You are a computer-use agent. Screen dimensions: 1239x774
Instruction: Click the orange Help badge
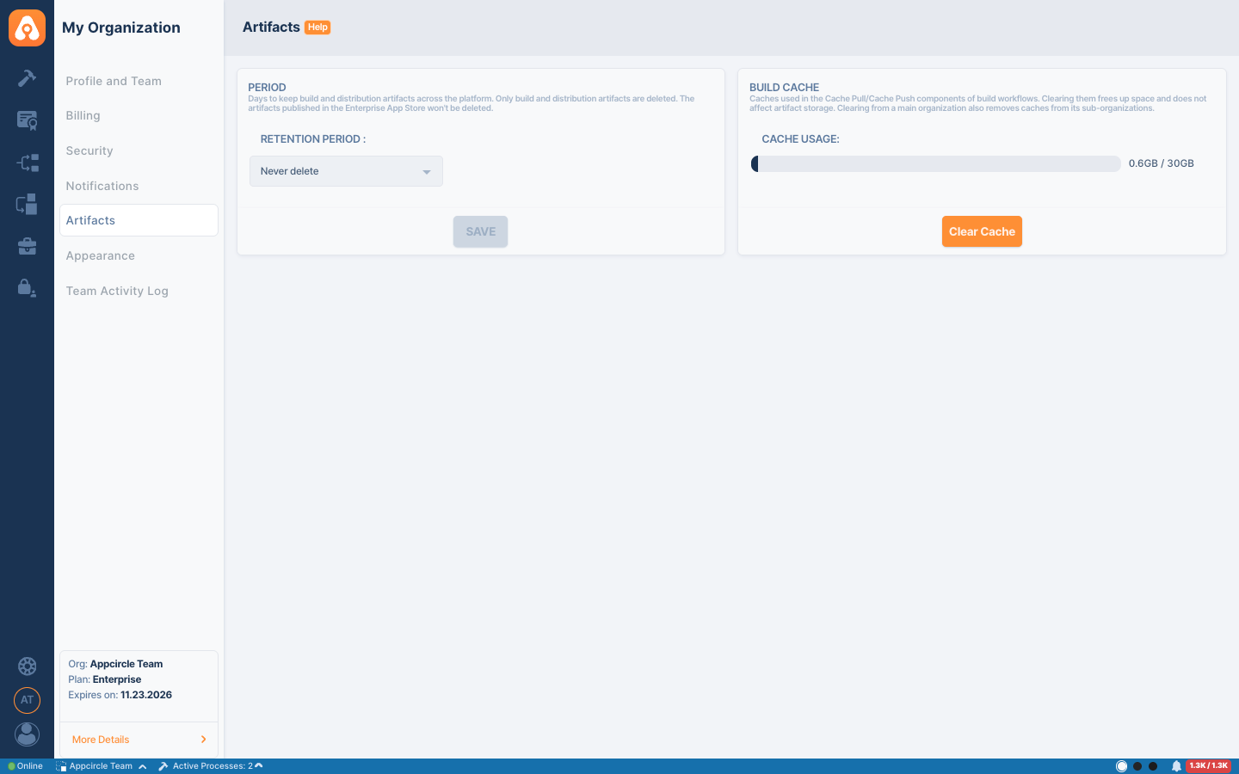tap(317, 28)
